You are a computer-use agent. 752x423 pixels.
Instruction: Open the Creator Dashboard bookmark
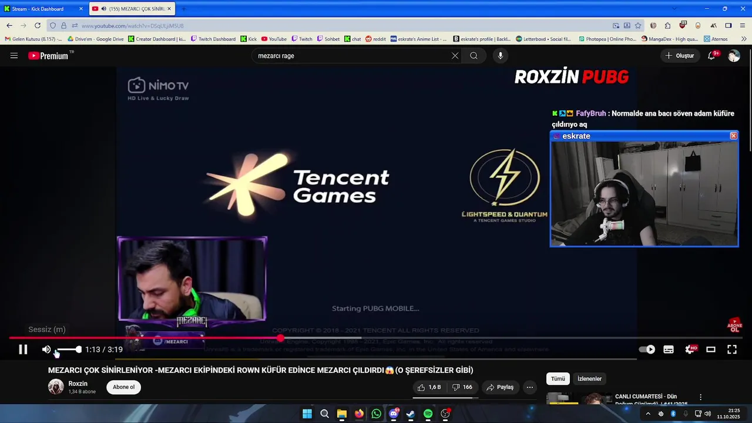(157, 39)
